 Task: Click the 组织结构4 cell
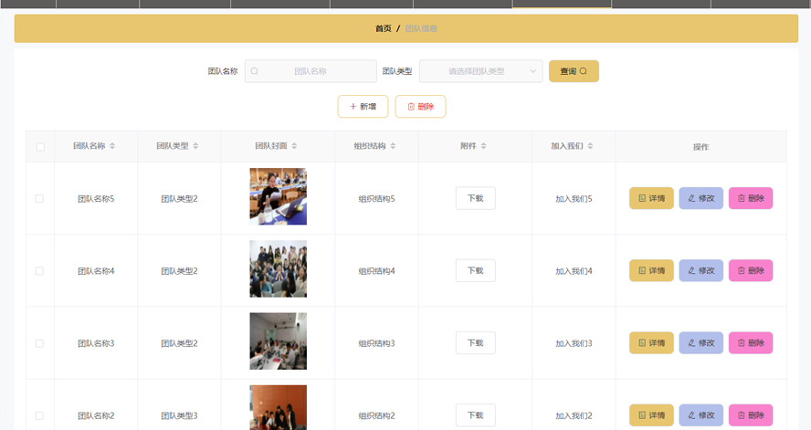tap(376, 271)
